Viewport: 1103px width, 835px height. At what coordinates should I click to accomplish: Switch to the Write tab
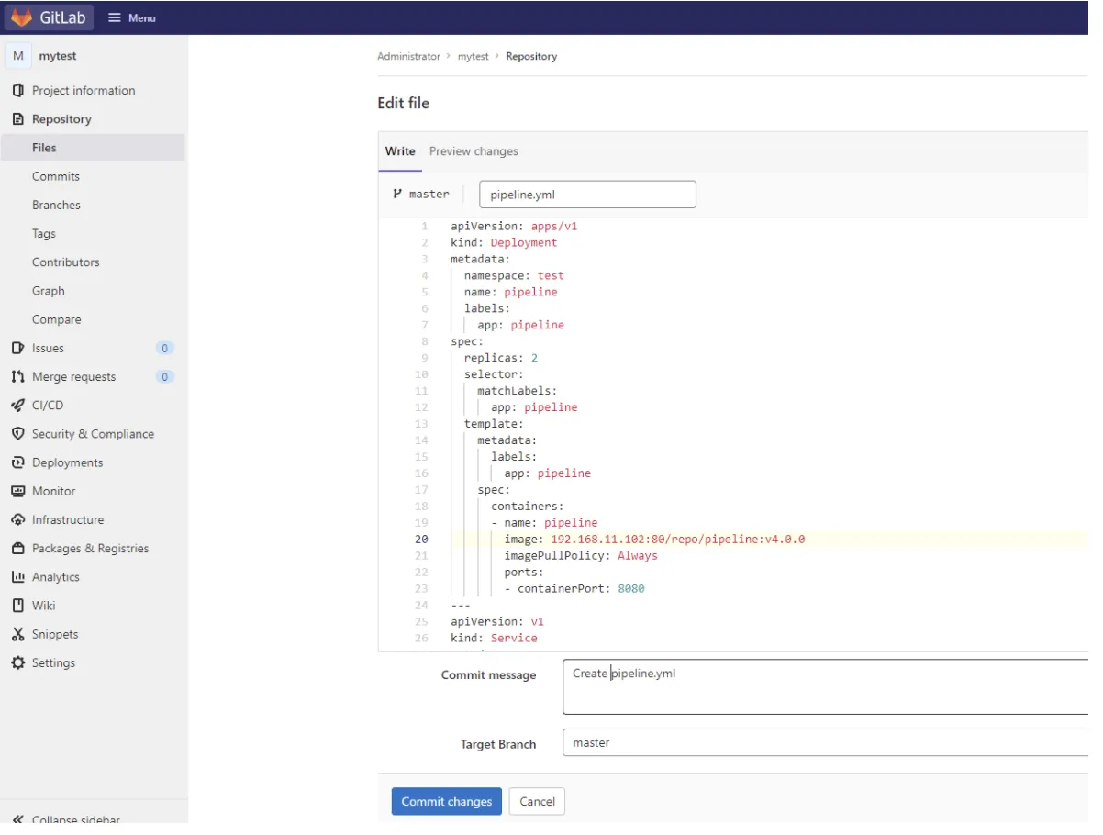click(x=400, y=151)
